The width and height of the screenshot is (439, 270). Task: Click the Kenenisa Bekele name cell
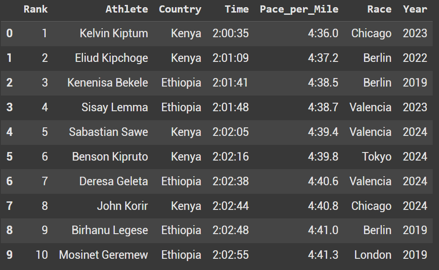click(x=108, y=83)
